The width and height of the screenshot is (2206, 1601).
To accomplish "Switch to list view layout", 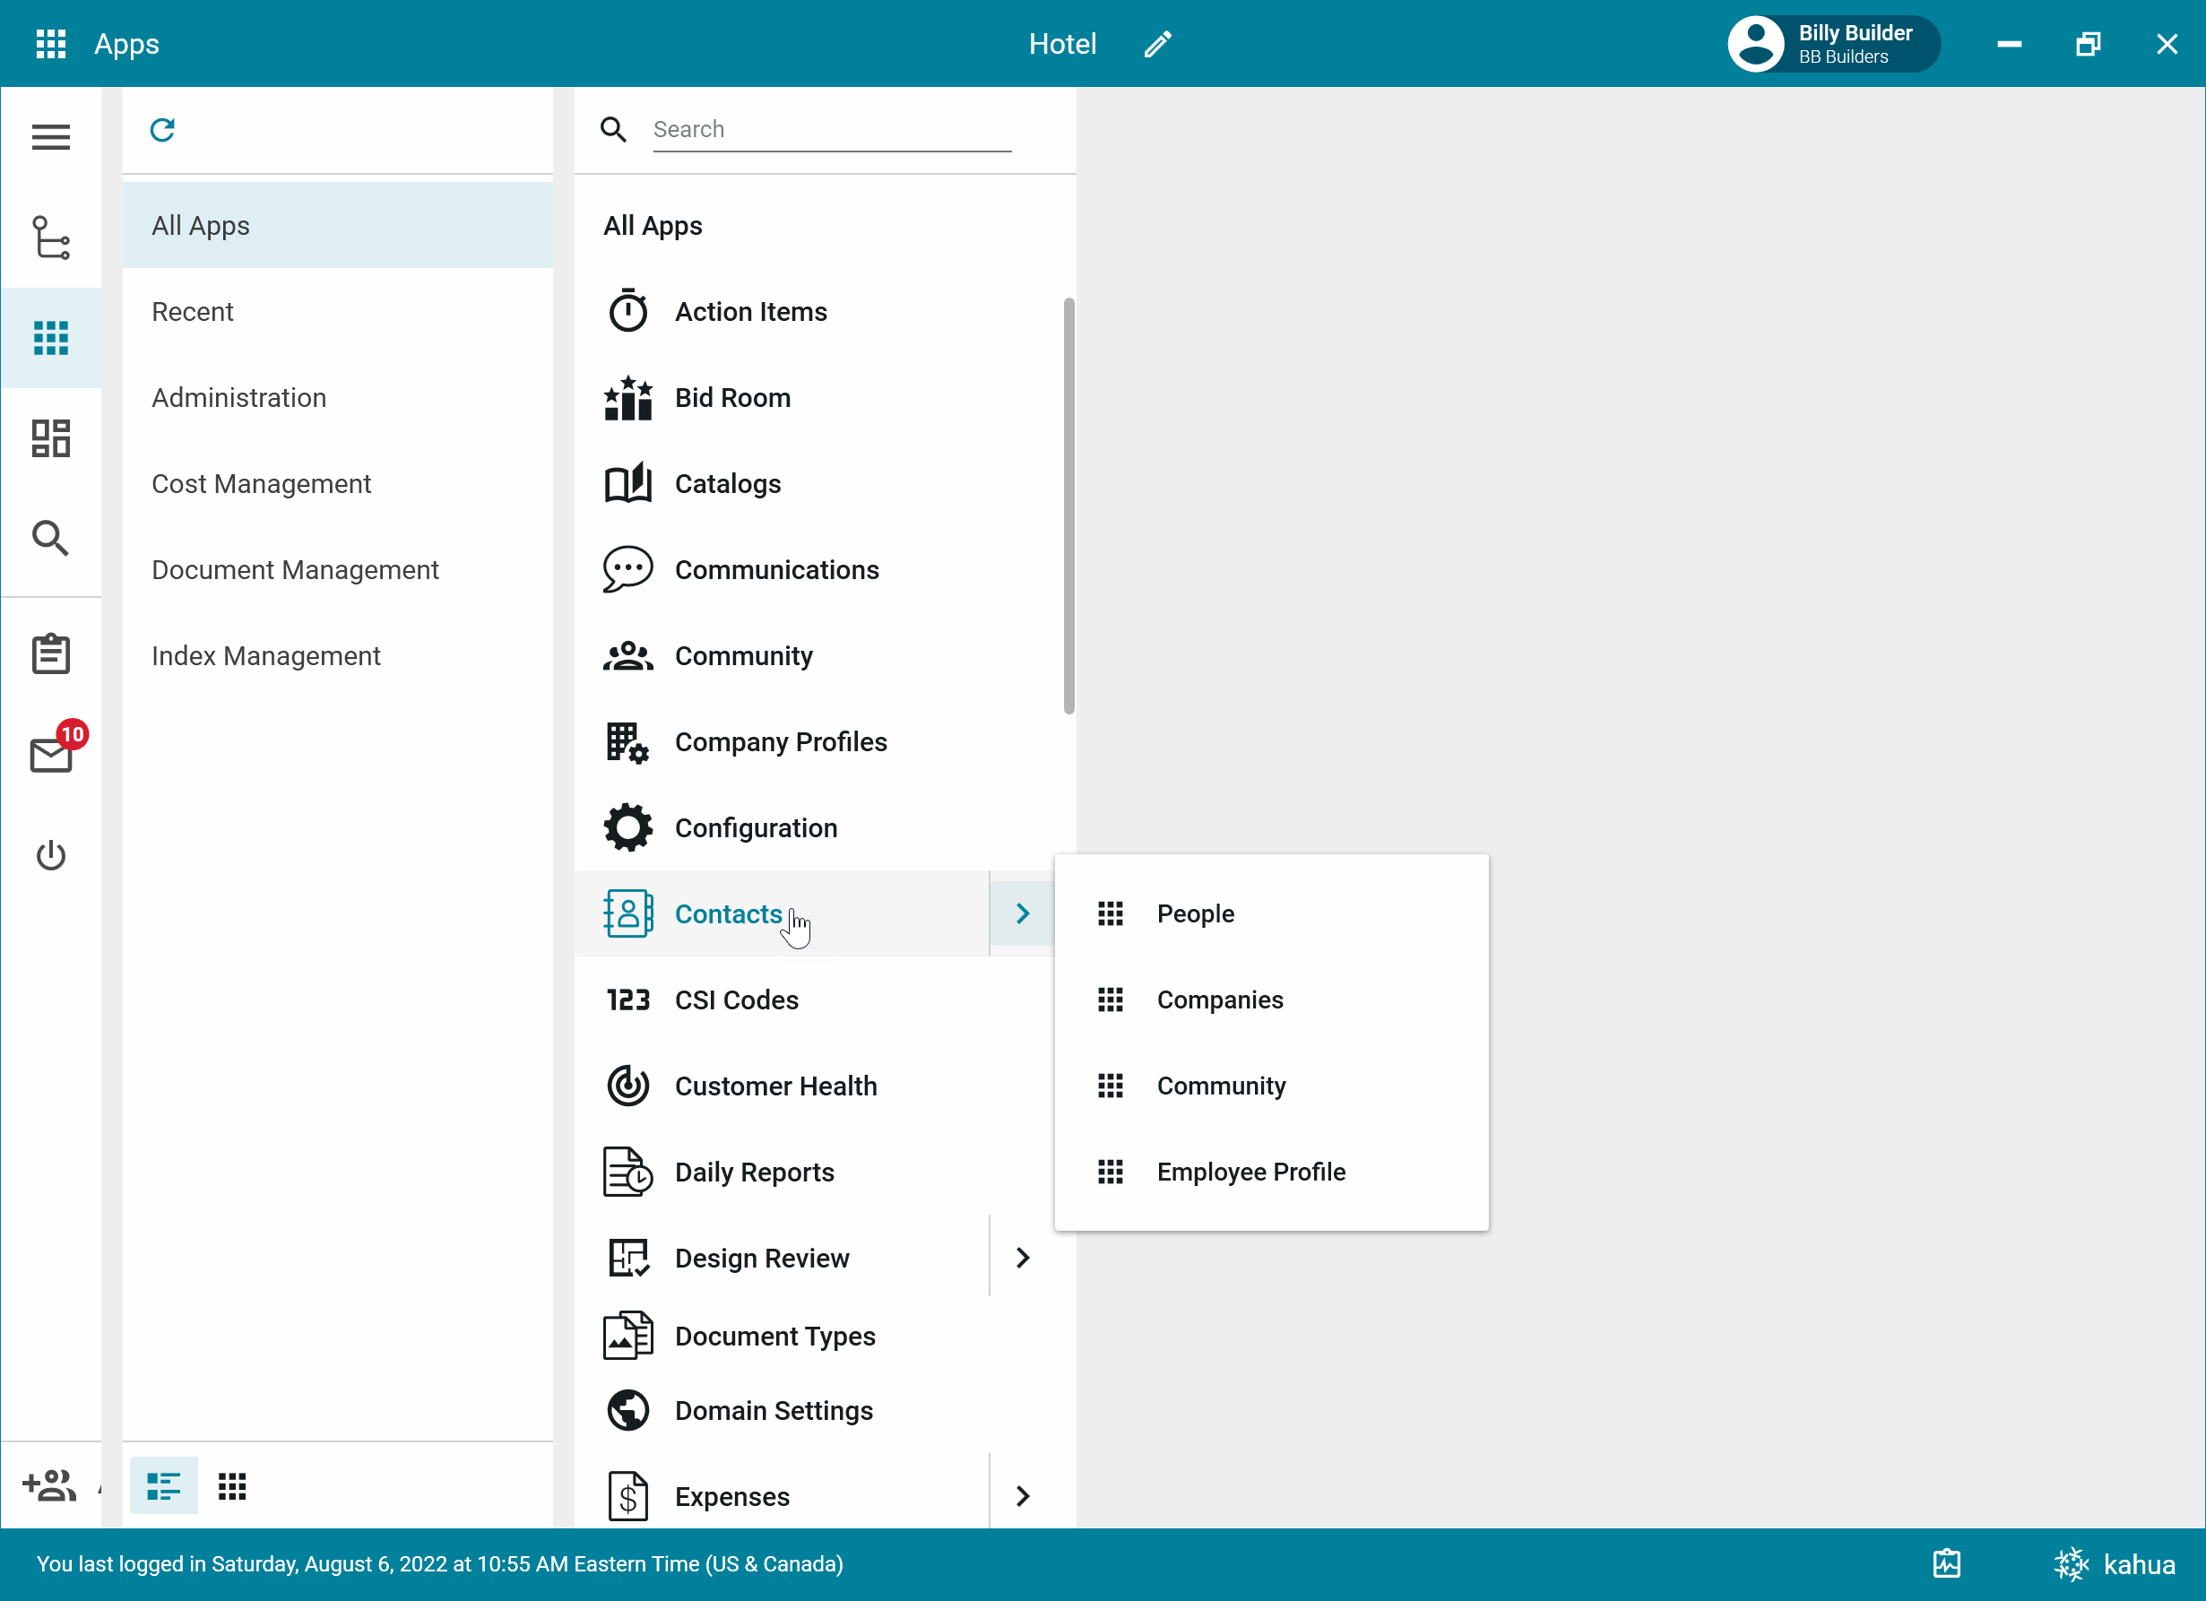I will [x=163, y=1485].
